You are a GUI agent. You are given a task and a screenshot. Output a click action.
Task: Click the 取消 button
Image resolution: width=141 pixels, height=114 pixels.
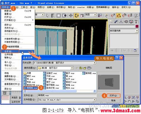point(114,100)
